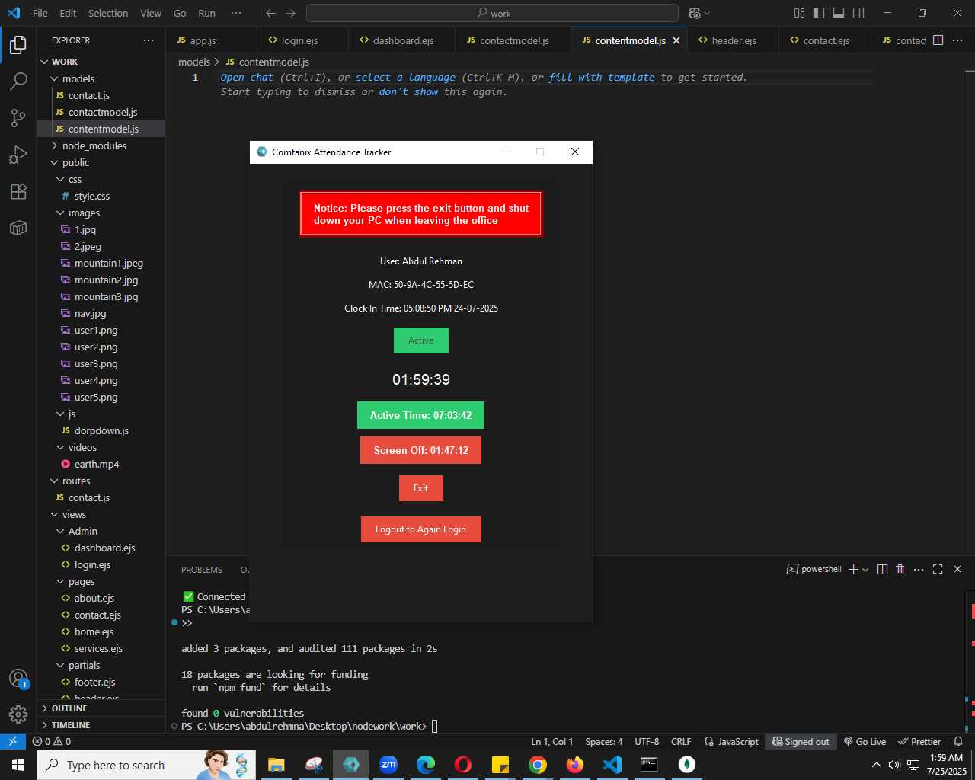The width and height of the screenshot is (975, 780).
Task: Toggle the secondary side bar
Action: click(858, 13)
